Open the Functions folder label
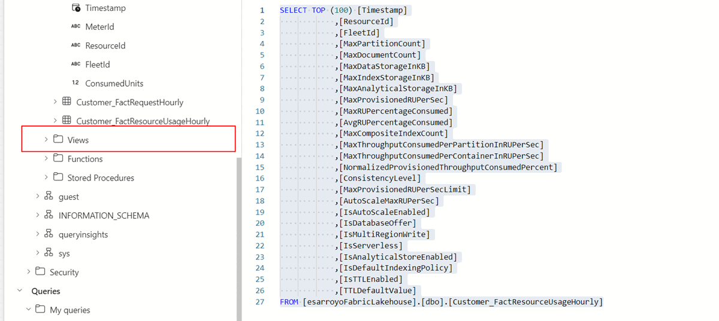This screenshot has height=321, width=719. [85, 159]
